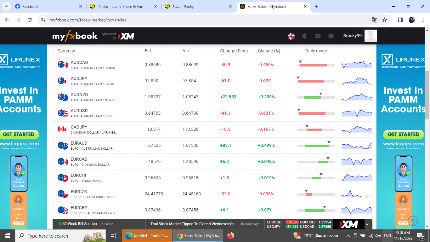This screenshot has width=430, height=242.
Task: Sort by Change (%) column
Action: (269, 51)
